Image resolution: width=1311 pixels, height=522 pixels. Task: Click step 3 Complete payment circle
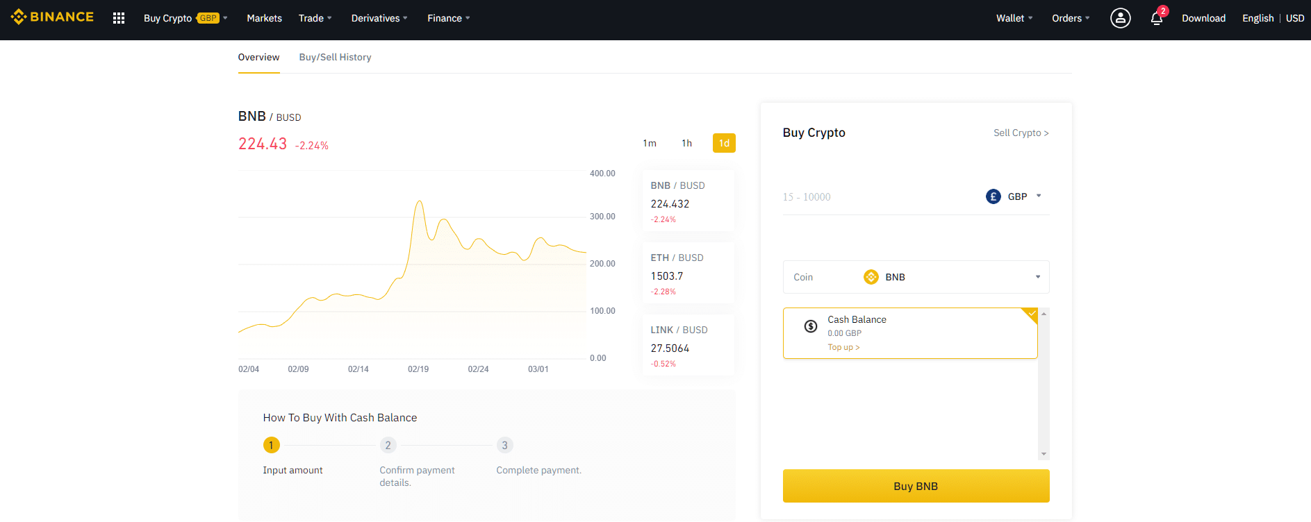coord(505,445)
